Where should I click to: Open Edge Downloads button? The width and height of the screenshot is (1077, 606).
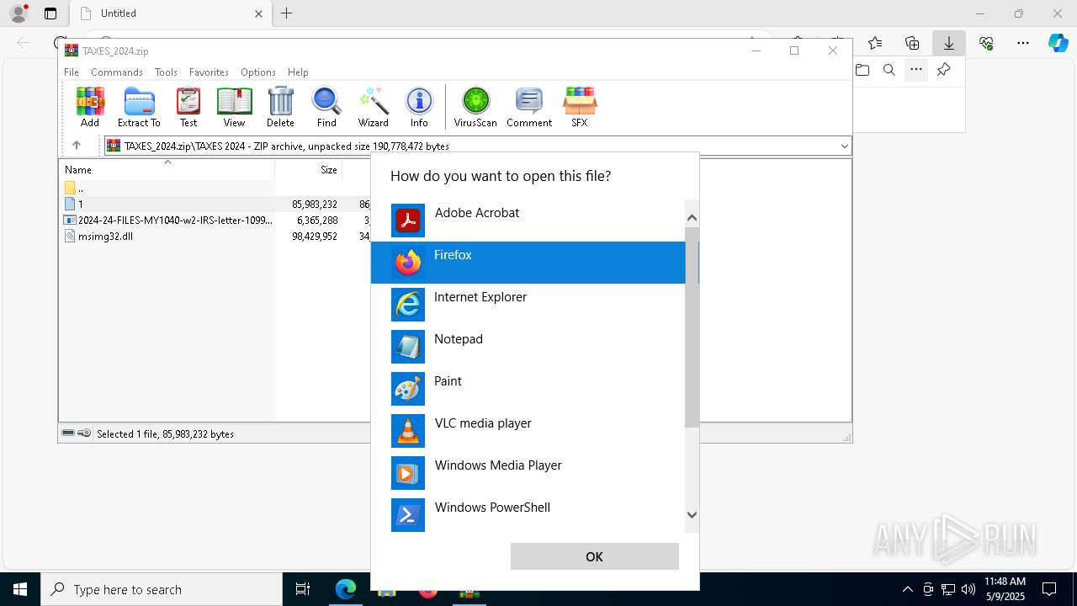949,43
